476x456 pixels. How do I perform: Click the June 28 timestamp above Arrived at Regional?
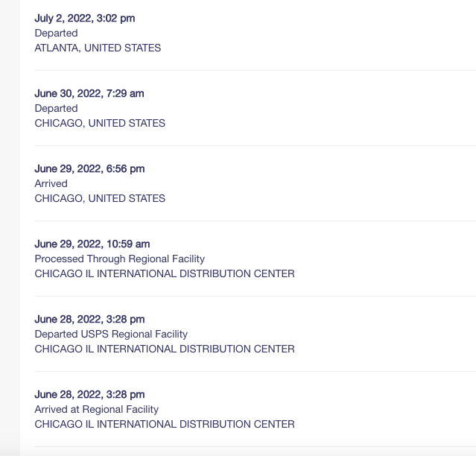tap(89, 394)
